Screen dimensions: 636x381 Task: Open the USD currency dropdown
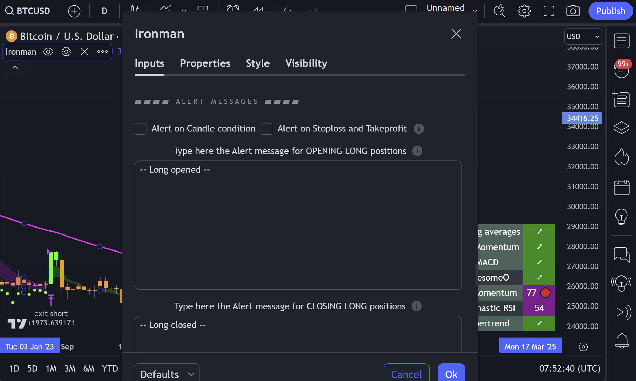583,37
